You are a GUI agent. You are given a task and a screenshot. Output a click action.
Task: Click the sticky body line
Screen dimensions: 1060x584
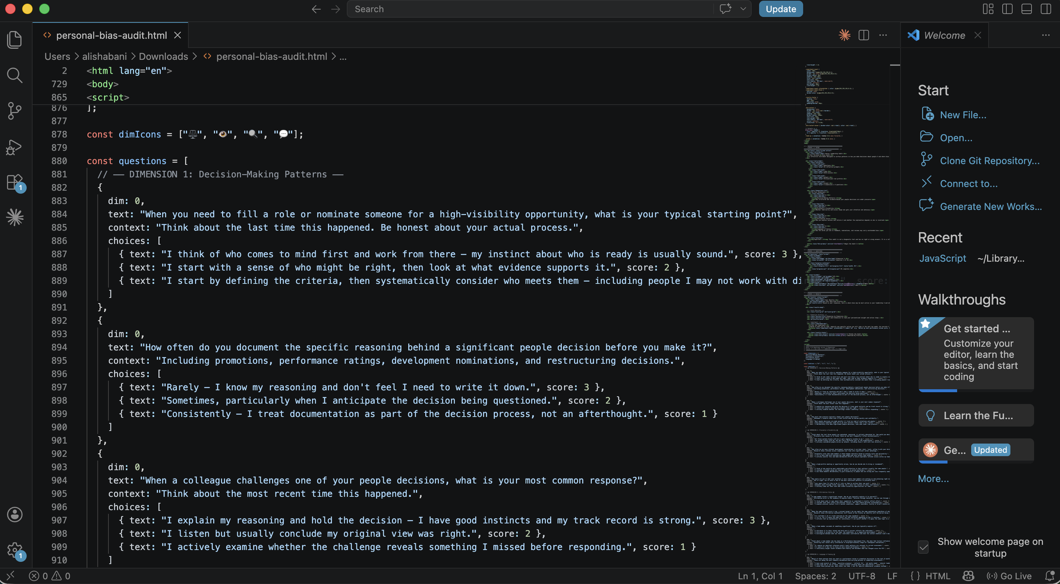[103, 84]
